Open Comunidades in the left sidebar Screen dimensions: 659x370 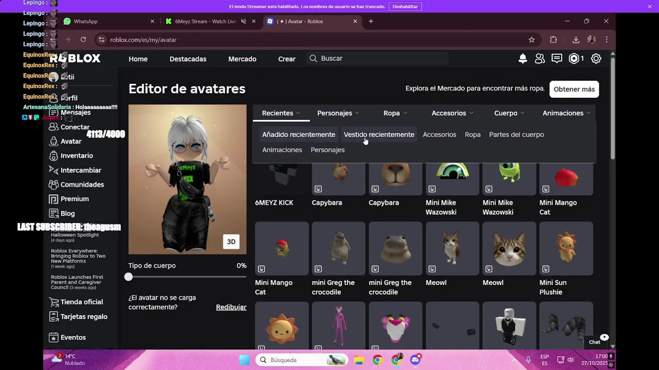pyautogui.click(x=76, y=184)
